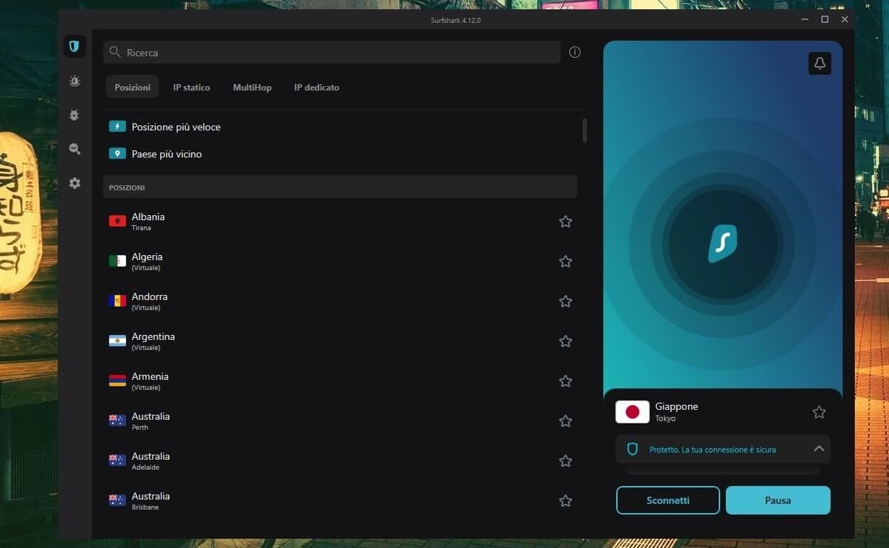This screenshot has width=889, height=548.
Task: Maximize the Surfshark window
Action: pyautogui.click(x=825, y=19)
